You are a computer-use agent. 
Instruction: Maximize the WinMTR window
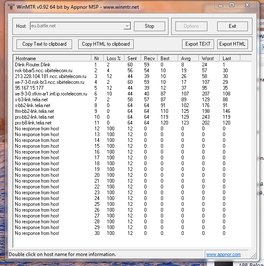pos(232,5)
